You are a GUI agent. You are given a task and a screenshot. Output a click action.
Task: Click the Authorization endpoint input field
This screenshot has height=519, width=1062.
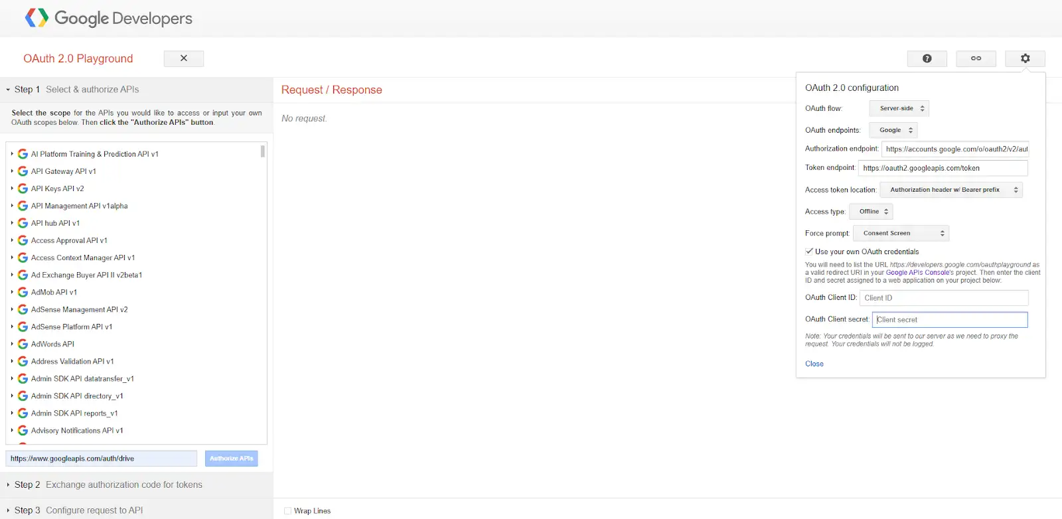point(955,149)
